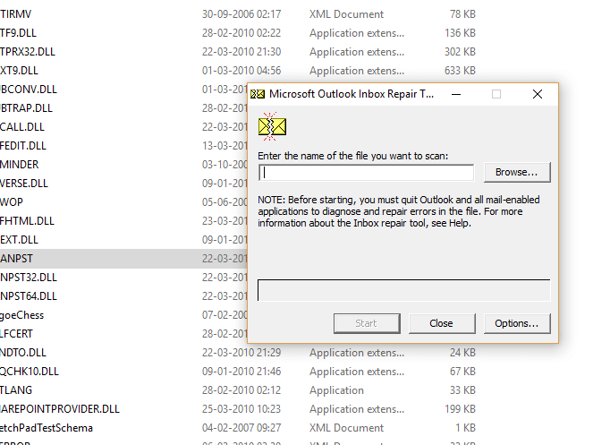Click the empty progress bar area

(404, 290)
